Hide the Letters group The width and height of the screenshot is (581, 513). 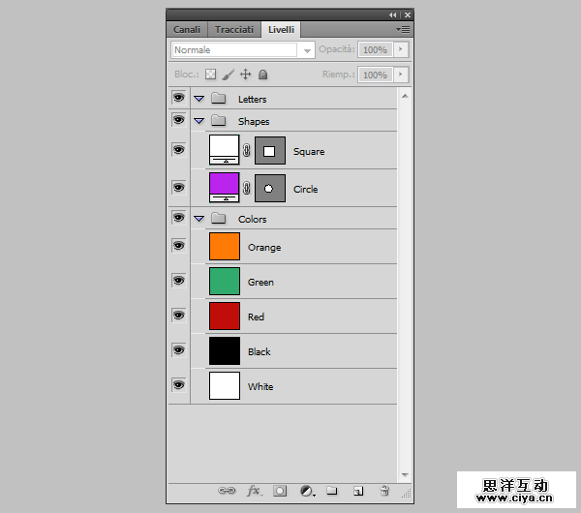178,99
